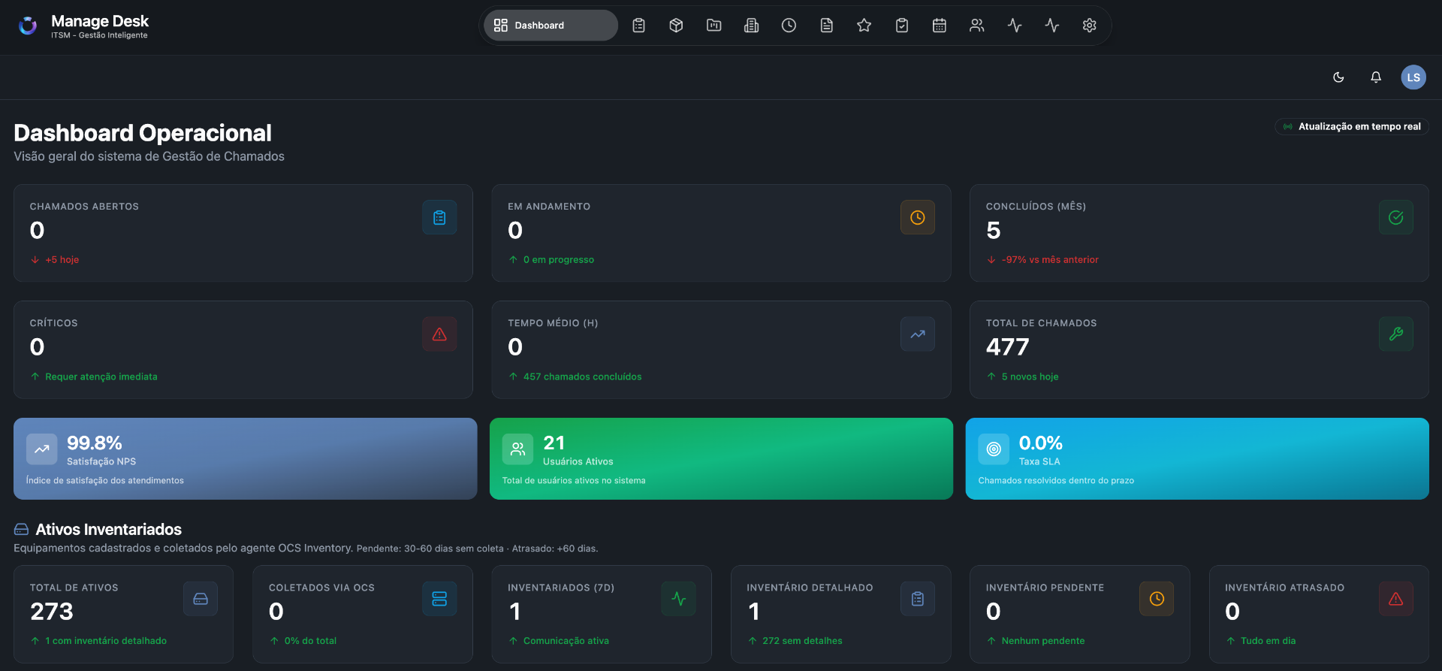Click '5 novos hoje' text

pos(1030,377)
